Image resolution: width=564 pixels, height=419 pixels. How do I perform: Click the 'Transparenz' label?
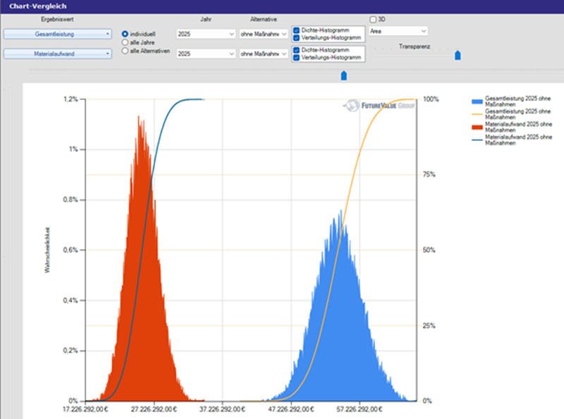[415, 46]
